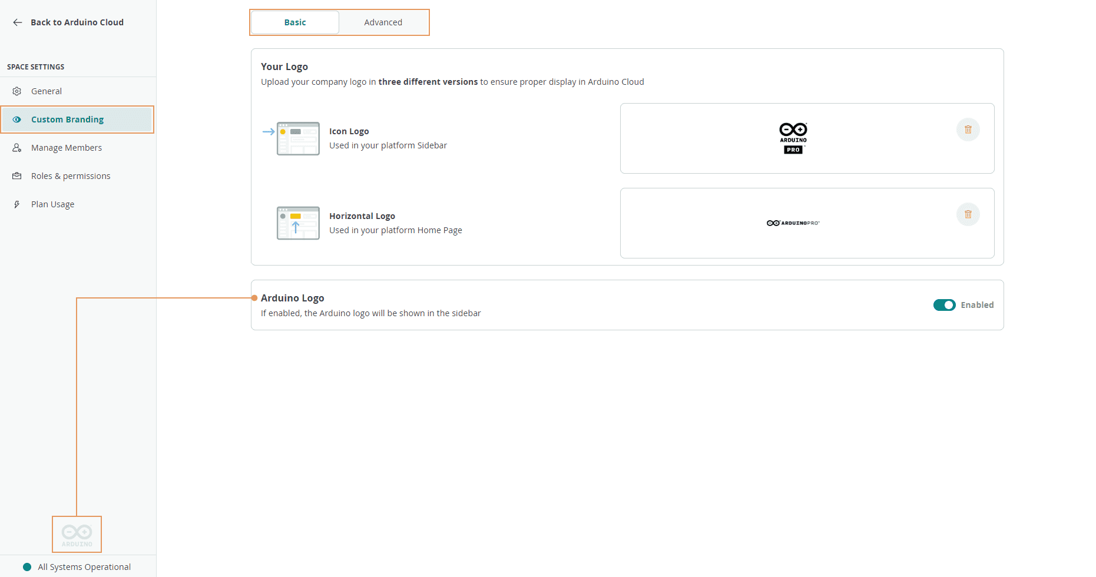Image resolution: width=1096 pixels, height=577 pixels.
Task: Delete the uploaded Icon Logo
Action: coord(968,130)
